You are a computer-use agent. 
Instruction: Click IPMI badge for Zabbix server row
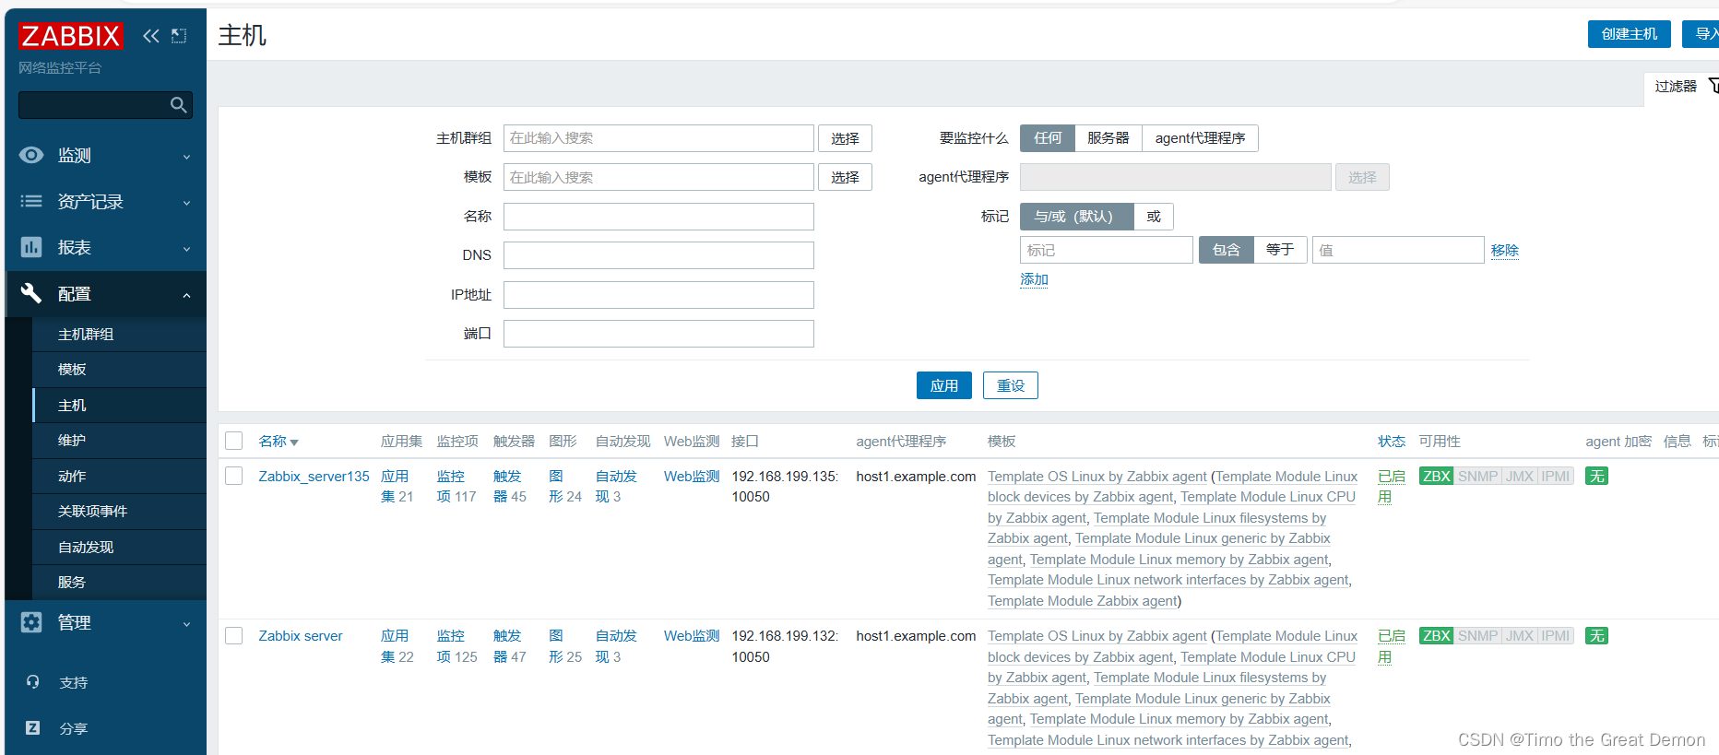(x=1555, y=636)
